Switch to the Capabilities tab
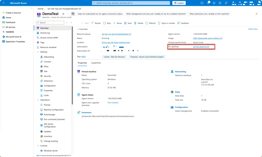262x157 pixels. pos(96,63)
